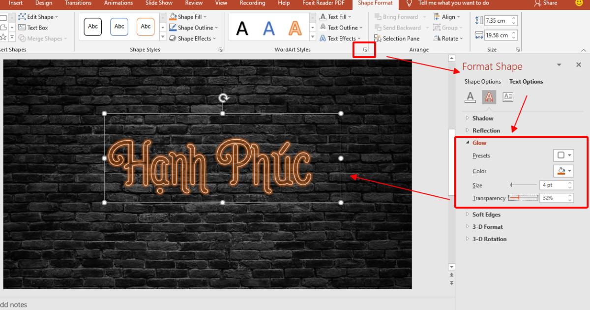Select the Shape Outline tool
Viewport: 590px width, 310px height.
(193, 28)
